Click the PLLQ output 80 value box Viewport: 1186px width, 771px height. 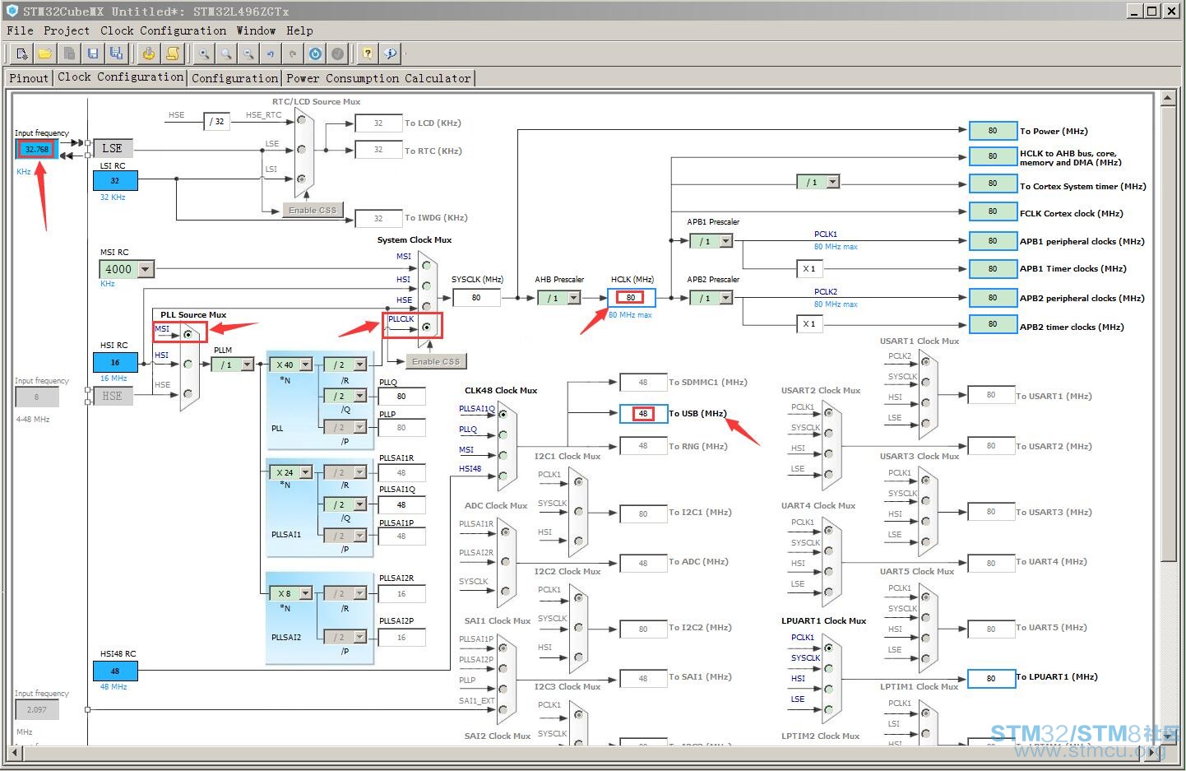(401, 397)
